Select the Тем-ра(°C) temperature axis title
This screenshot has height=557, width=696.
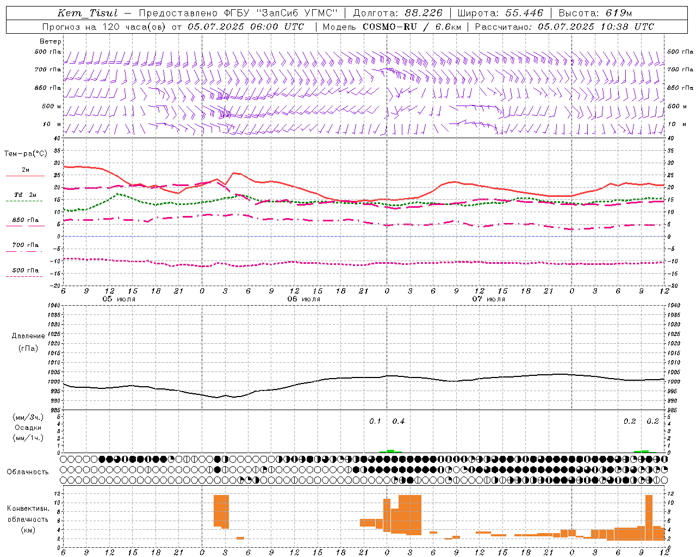[26, 154]
